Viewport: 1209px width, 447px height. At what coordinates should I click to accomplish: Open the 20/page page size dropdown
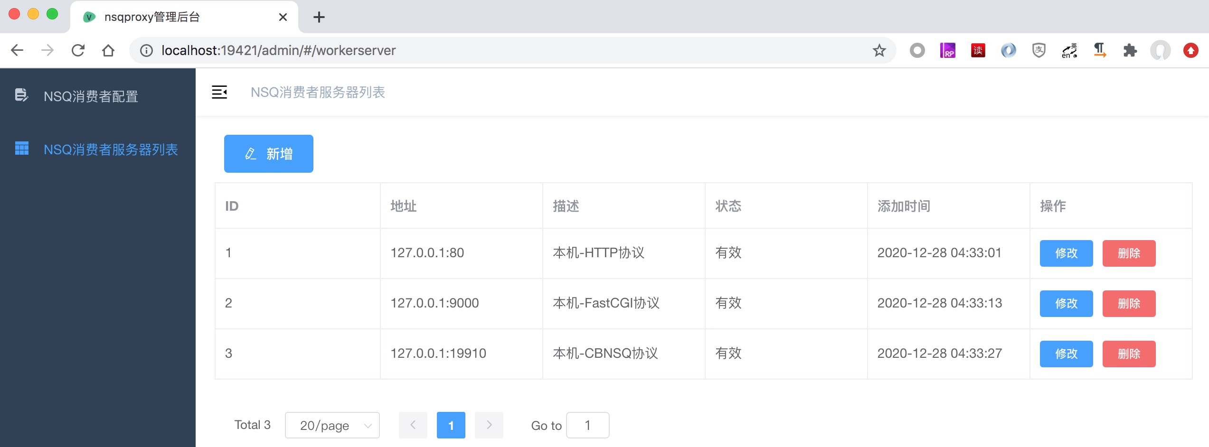(x=332, y=425)
